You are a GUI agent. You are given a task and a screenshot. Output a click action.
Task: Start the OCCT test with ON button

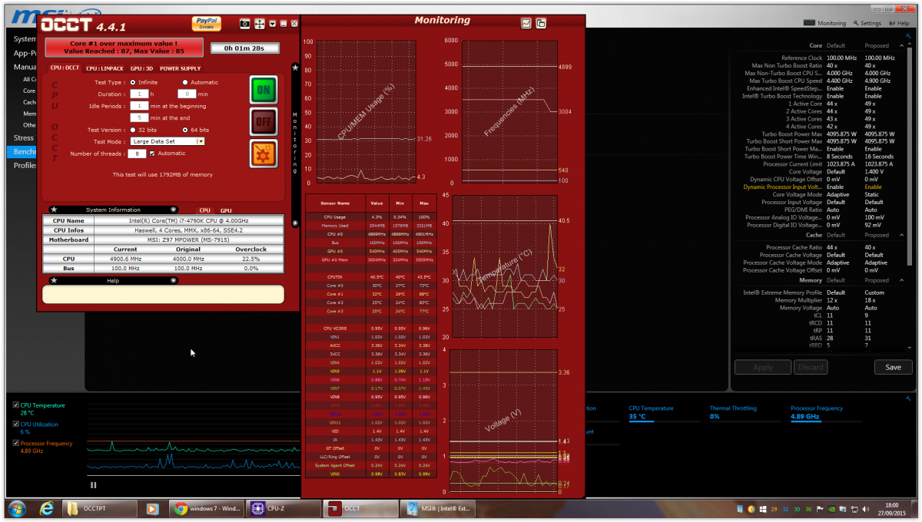pyautogui.click(x=264, y=90)
